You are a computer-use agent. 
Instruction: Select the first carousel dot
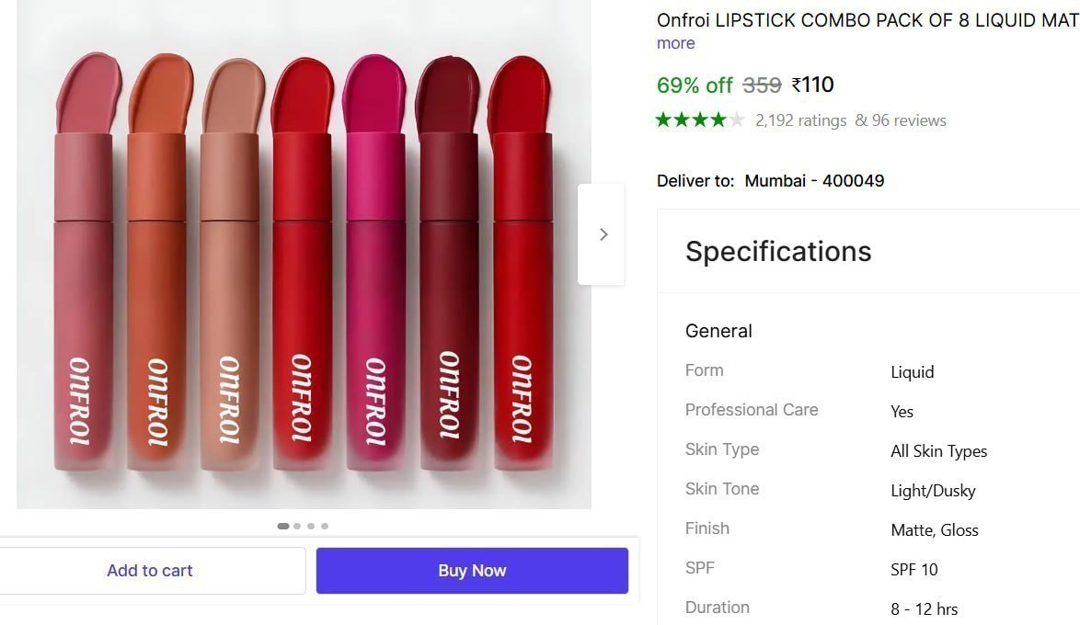[x=282, y=526]
